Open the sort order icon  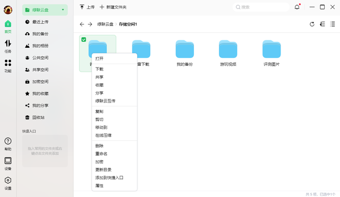[322, 24]
